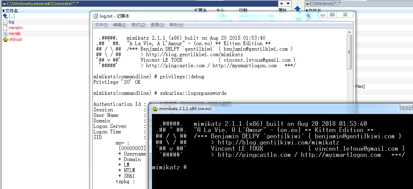Click the mimikatz # console prompt
This screenshot has width=413, height=189.
pos(170,167)
